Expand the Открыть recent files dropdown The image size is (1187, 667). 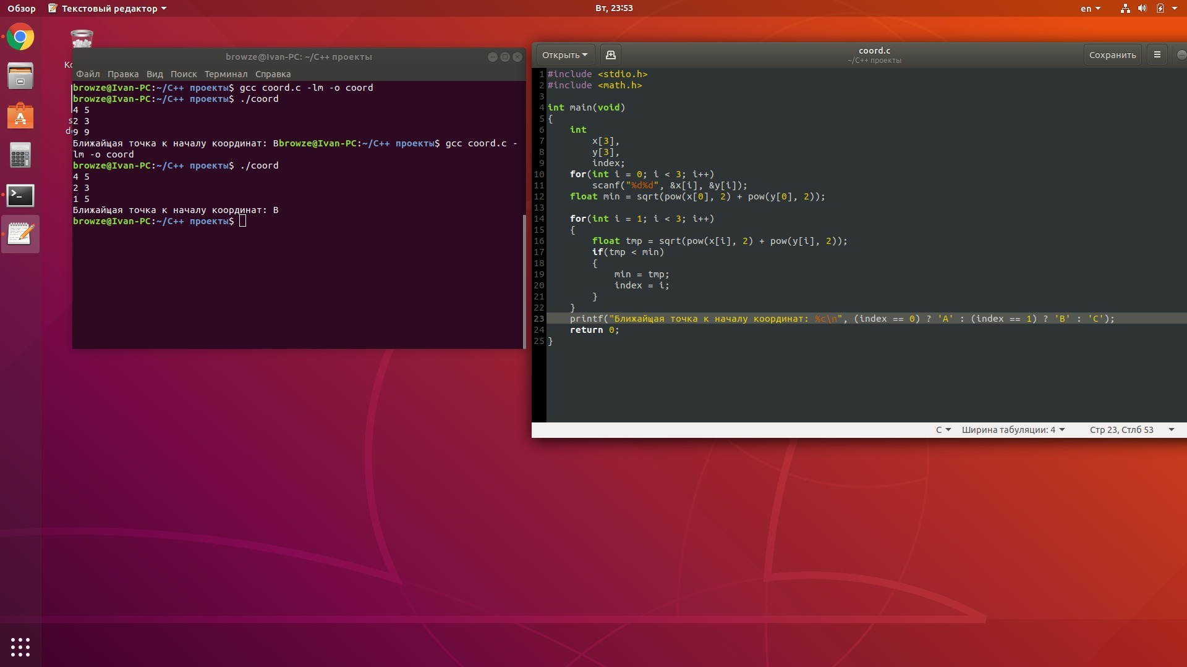pyautogui.click(x=564, y=55)
